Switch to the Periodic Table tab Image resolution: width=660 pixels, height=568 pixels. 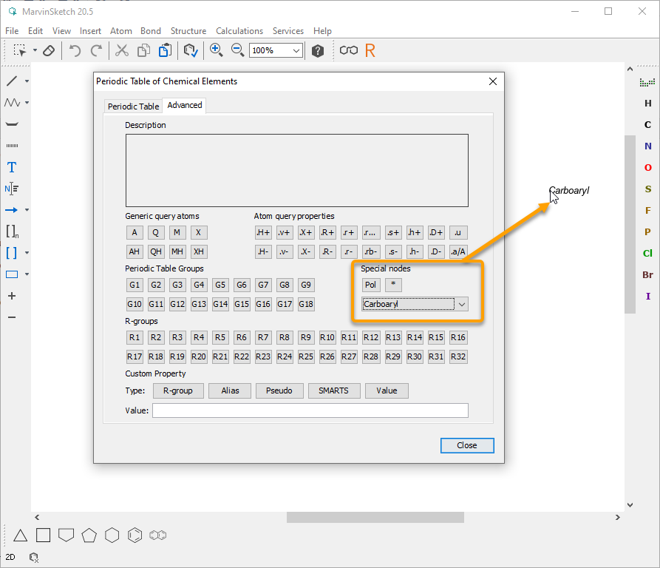(x=133, y=106)
